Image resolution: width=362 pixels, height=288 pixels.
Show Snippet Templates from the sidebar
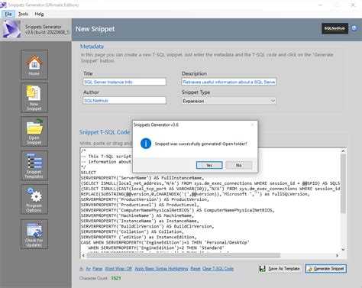point(34,165)
